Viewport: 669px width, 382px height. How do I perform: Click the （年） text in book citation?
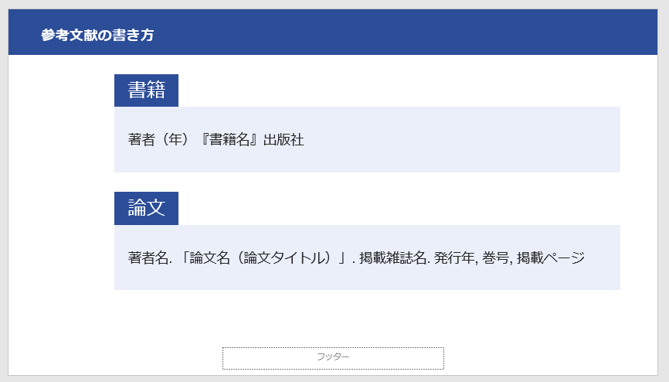175,140
